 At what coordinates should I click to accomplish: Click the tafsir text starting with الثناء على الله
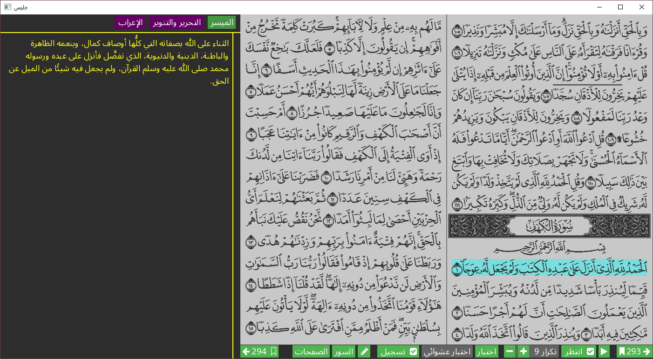[119, 62]
